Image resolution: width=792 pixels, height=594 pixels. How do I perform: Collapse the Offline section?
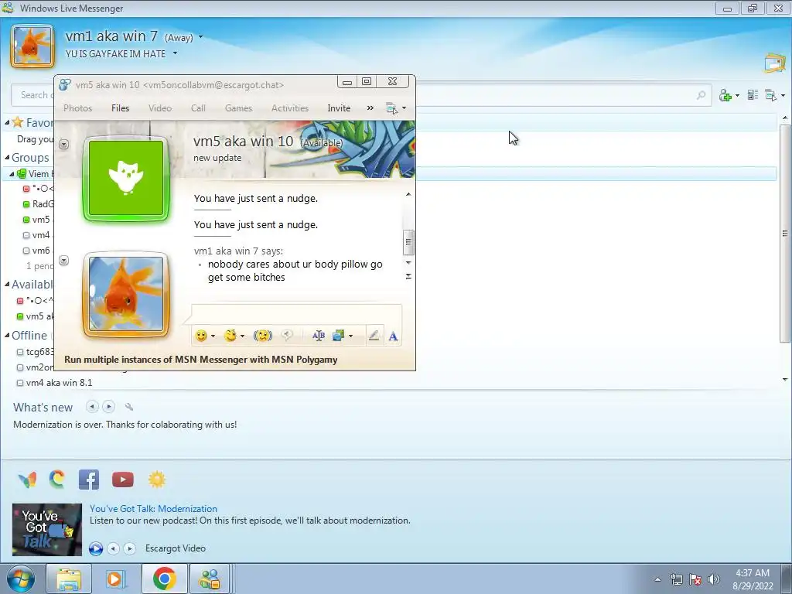pos(7,336)
